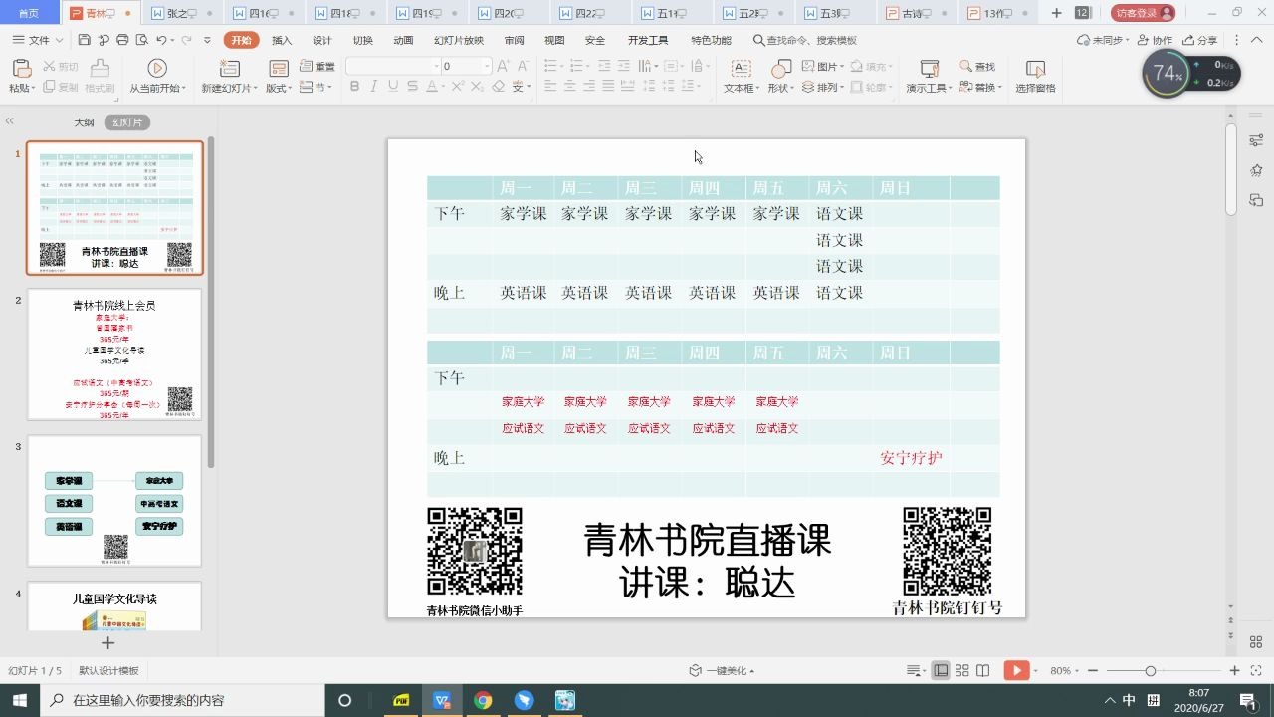Select slide 2 thumbnail 青林书院线上会员

point(114,355)
